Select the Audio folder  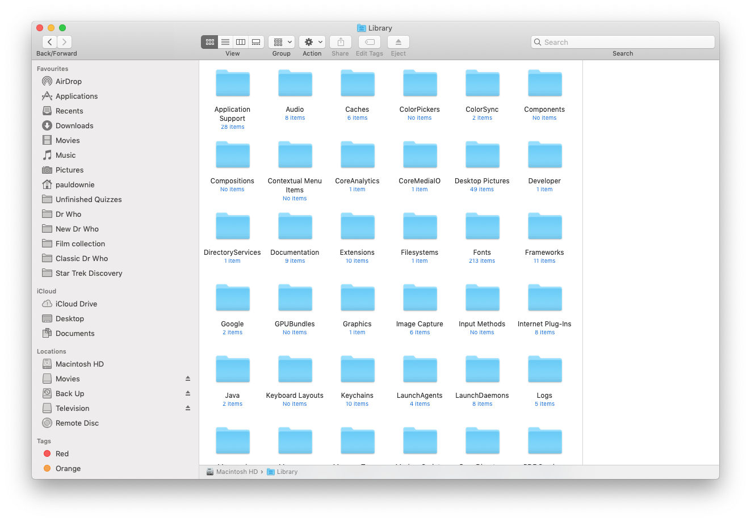tap(295, 83)
